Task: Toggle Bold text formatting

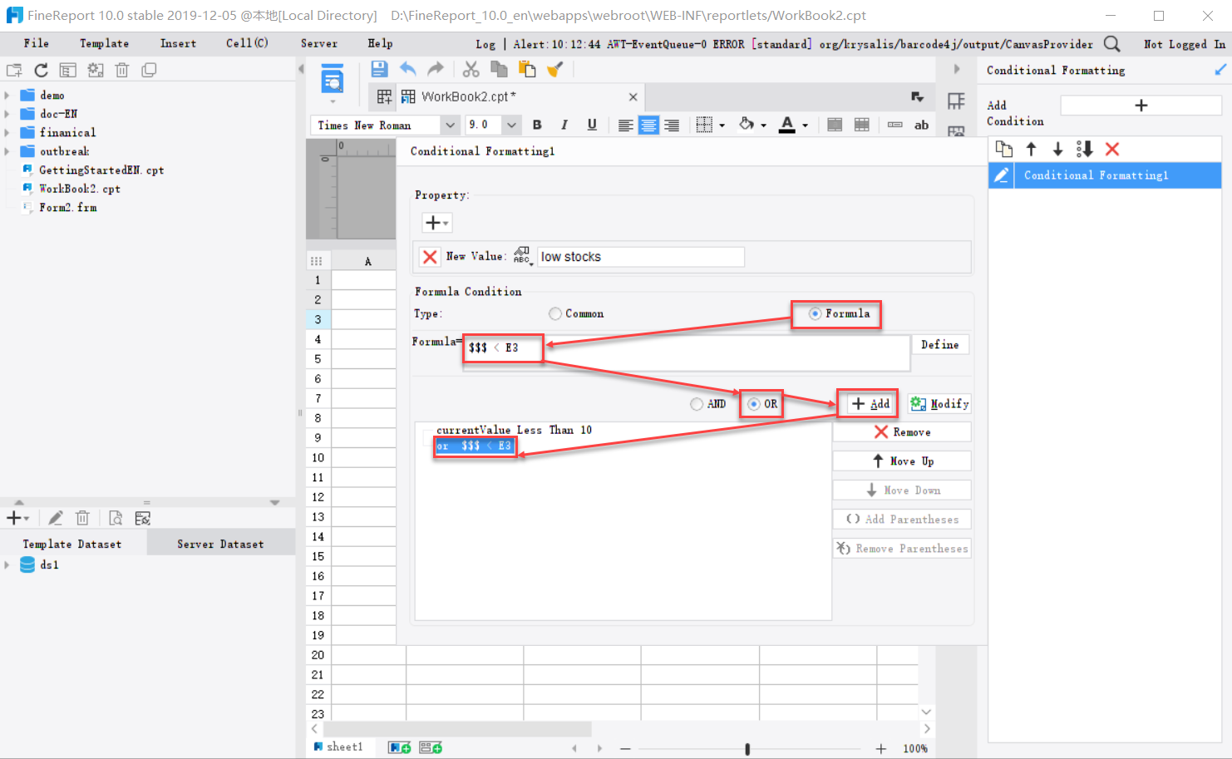Action: 537,125
